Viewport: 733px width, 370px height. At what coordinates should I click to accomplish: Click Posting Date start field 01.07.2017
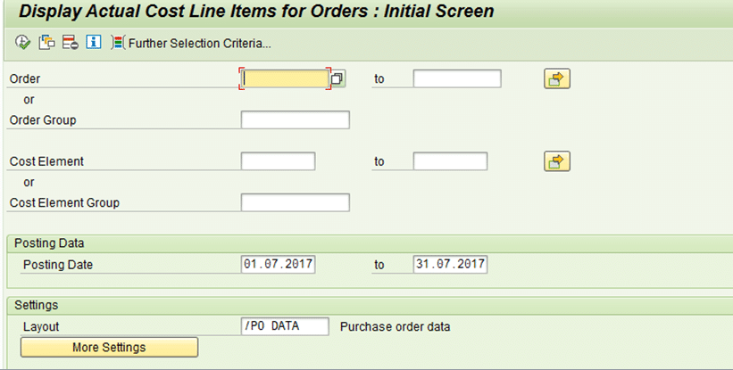click(278, 264)
